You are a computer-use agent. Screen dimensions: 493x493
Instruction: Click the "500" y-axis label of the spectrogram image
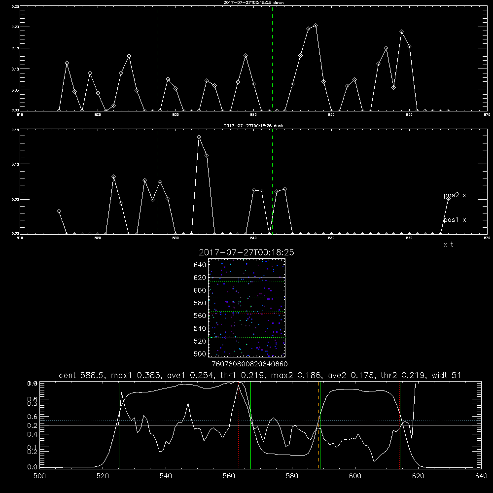point(200,353)
